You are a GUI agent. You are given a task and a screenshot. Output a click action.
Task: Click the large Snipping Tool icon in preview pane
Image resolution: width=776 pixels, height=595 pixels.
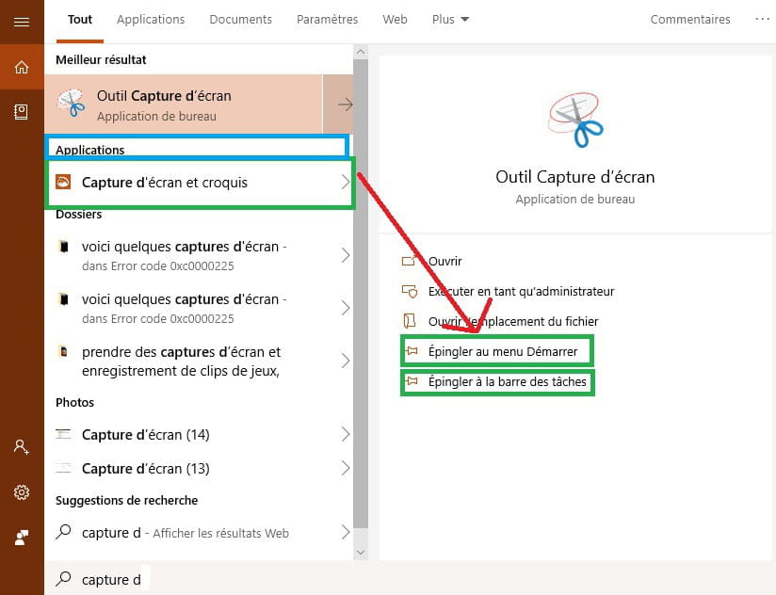click(x=575, y=120)
